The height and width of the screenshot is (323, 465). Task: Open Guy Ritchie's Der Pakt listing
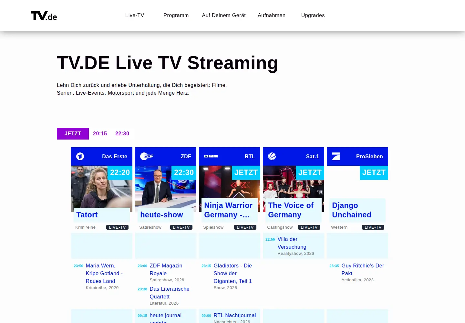(363, 269)
